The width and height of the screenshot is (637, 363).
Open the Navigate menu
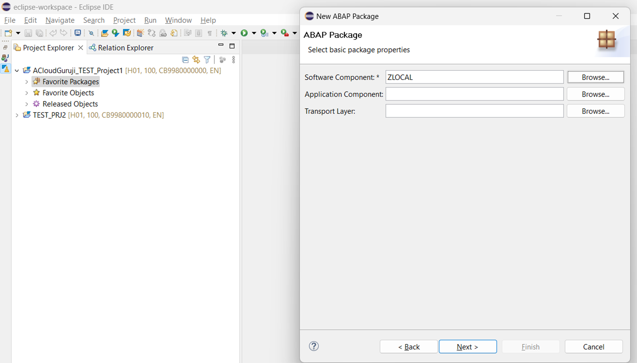tap(60, 20)
